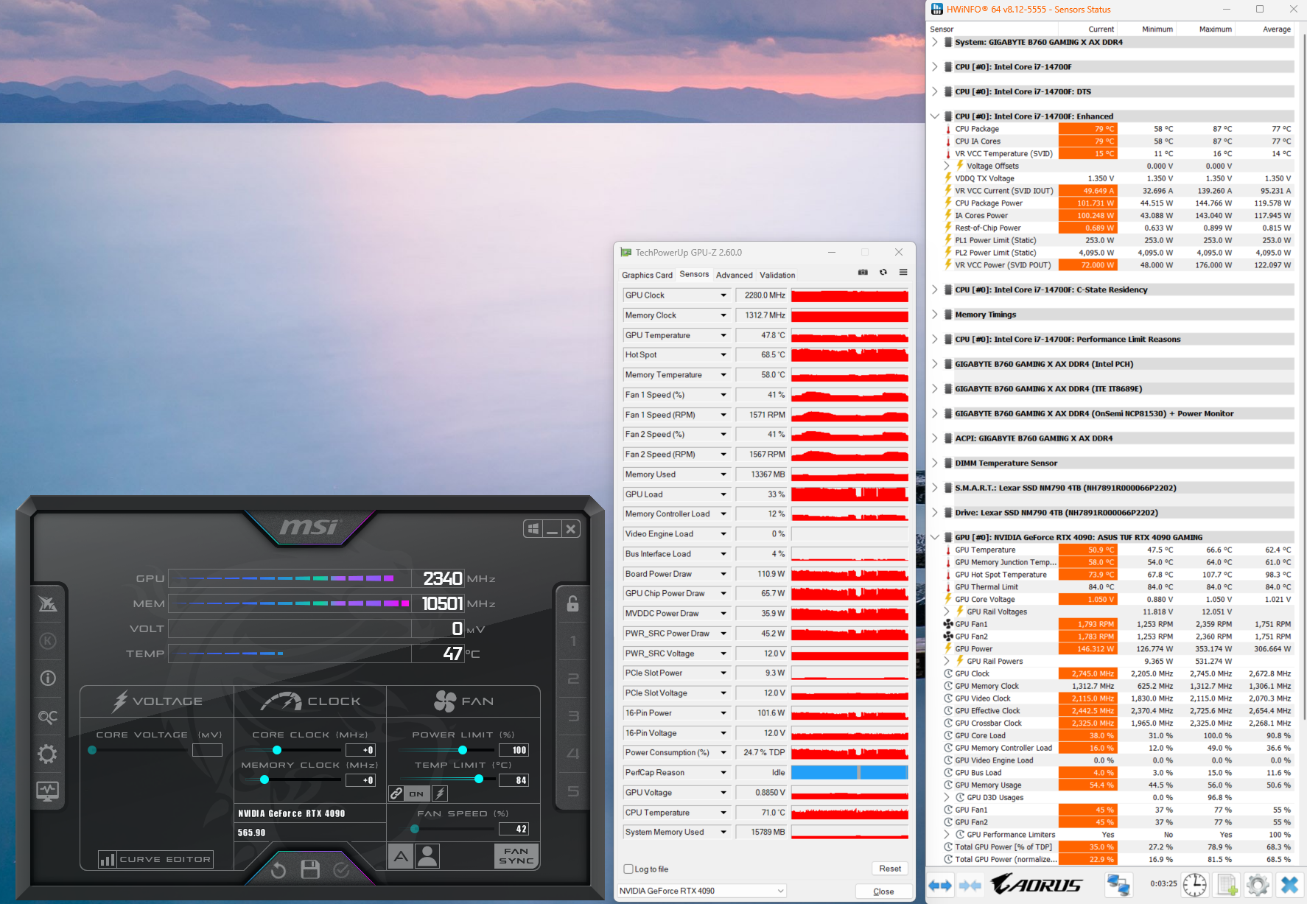
Task: Switch to GPU-Z Graphics Card tab
Action: click(x=647, y=275)
